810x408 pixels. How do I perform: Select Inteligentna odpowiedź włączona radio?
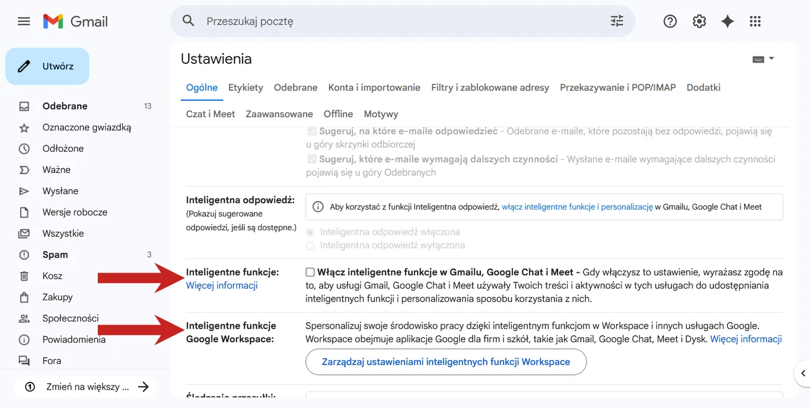[310, 232]
